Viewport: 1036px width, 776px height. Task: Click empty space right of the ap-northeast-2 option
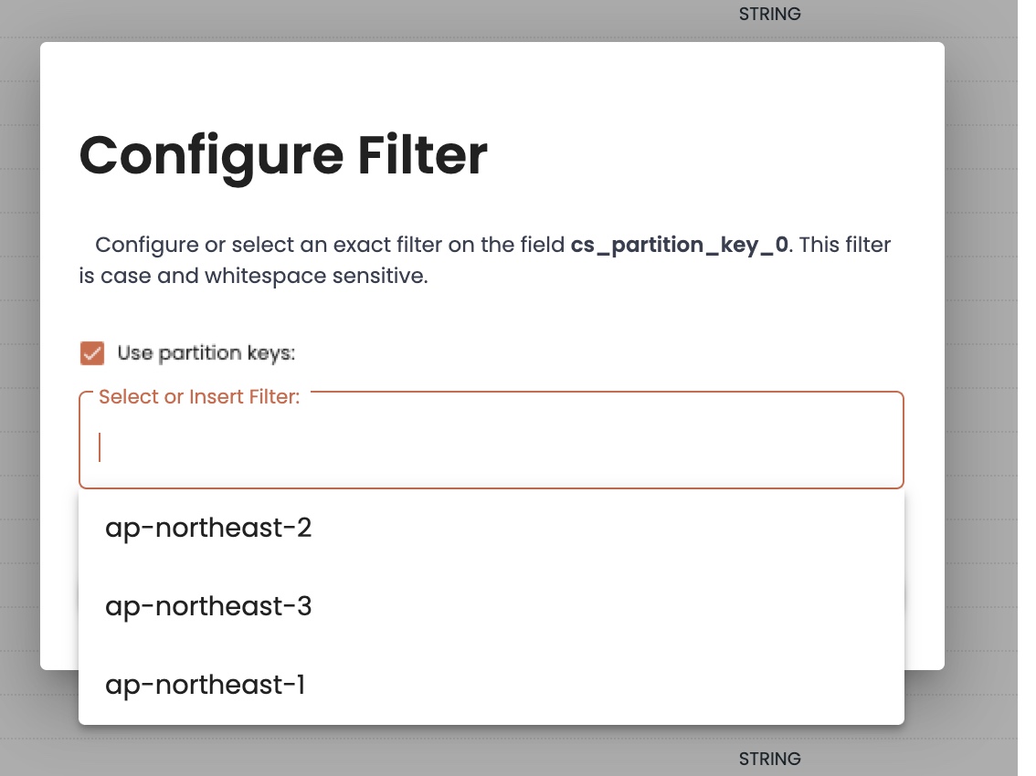(640, 528)
